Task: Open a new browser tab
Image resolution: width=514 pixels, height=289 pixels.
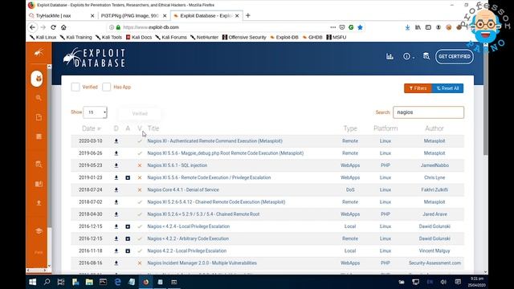Action: pyautogui.click(x=248, y=15)
